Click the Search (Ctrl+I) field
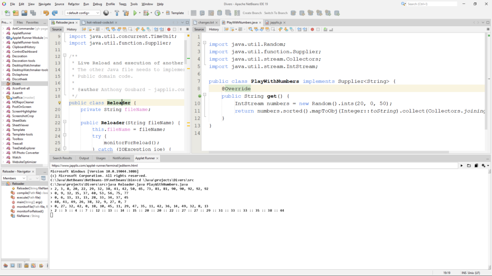Viewport: 492px width, 276px height. (431, 4)
